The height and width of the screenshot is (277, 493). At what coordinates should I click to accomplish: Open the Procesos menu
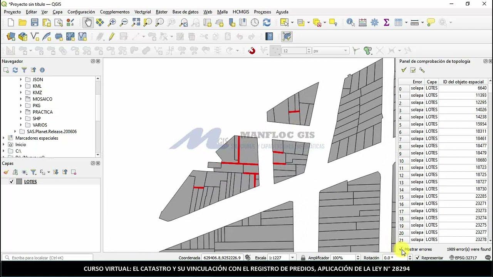(263, 12)
